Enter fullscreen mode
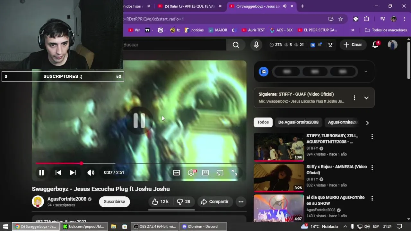 (x=234, y=173)
